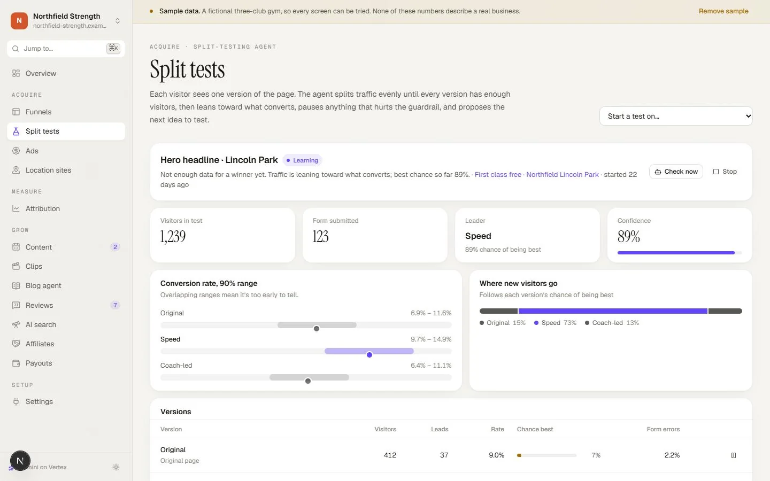The image size is (770, 481).
Task: Click the Clips icon in sidebar
Action: point(16,266)
